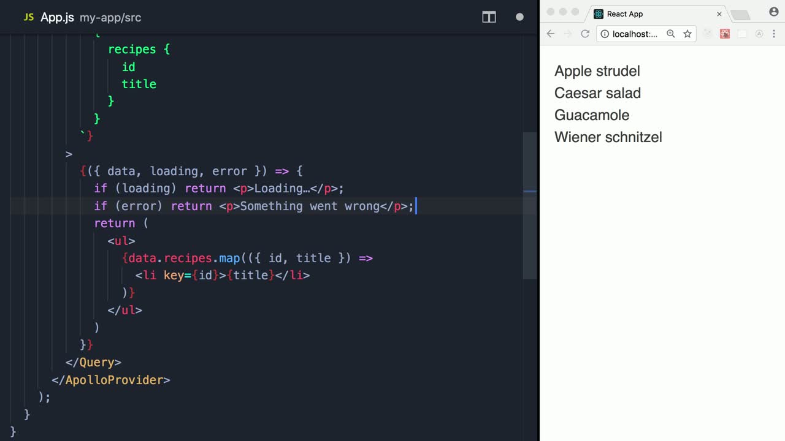
Task: Toggle the bookmark star for localhost
Action: 687,34
